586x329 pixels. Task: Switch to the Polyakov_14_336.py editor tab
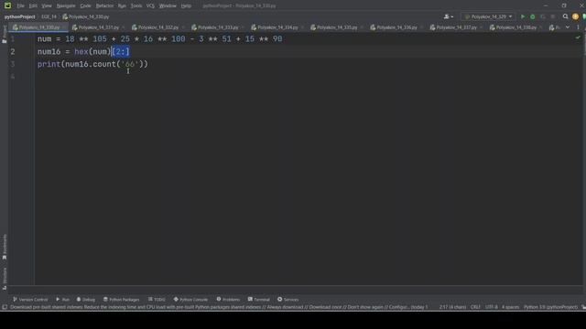396,27
